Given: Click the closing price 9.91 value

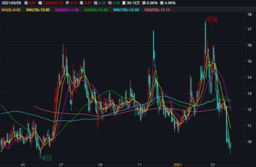Looking at the screenshot, I should click(x=32, y=3).
